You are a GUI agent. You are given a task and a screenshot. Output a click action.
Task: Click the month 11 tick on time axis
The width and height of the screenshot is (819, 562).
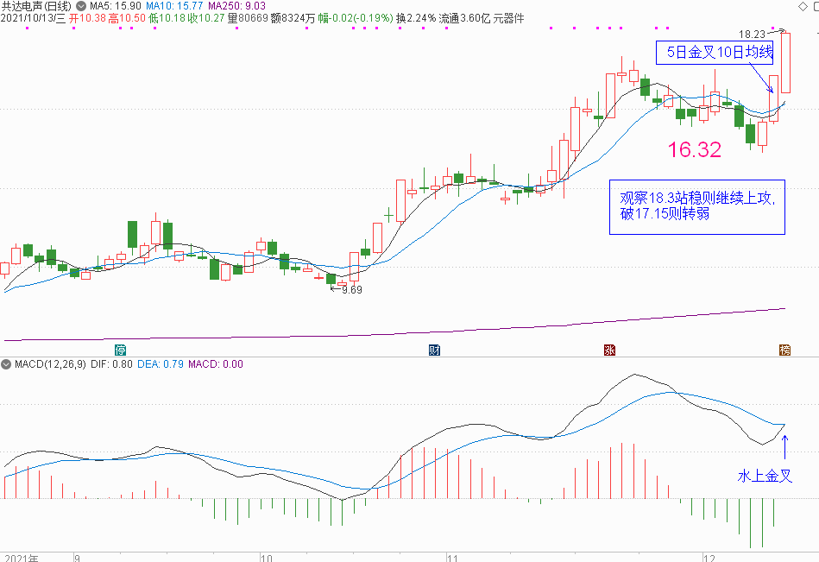[452, 558]
